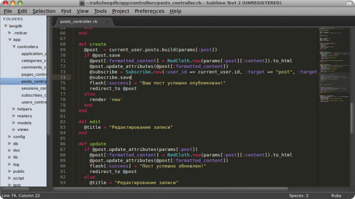Close the posts_controller.rb tab
Screen dimensions: 355x199
pos(107,22)
